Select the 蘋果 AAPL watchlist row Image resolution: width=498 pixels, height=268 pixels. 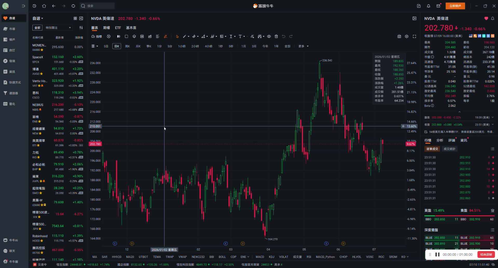coord(58,179)
